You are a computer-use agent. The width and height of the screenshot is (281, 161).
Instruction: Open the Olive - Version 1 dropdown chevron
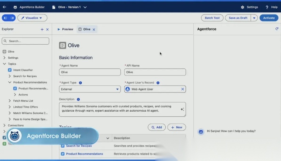click(x=85, y=7)
